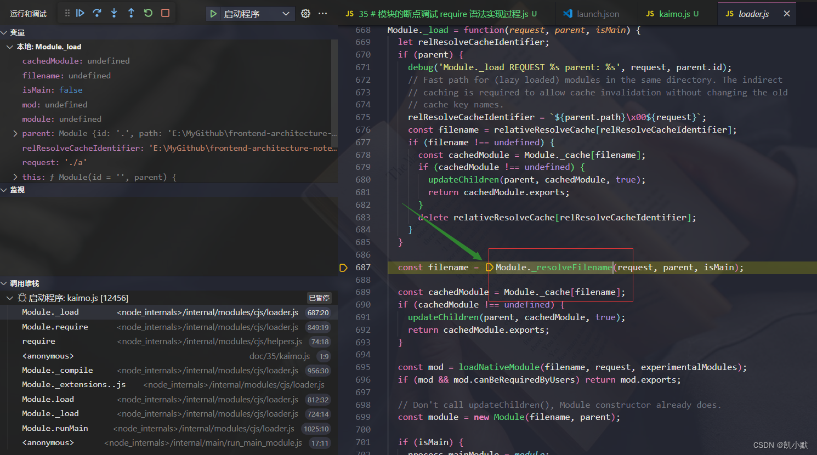Screen dimensions: 817x455
Task: Click the bug icon beside 启动程序: kaimo.js
Action: coord(22,298)
